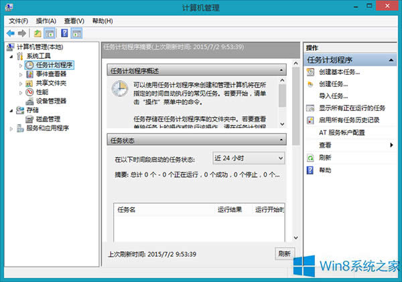402x282 pixels.
Task: Expand the 共享文件夹 tree node
Action: point(21,84)
